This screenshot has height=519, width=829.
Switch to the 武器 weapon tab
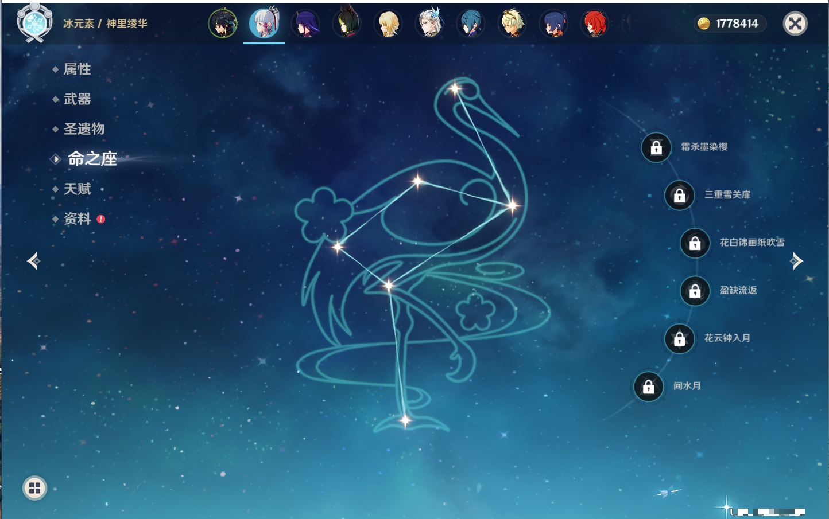[x=77, y=99]
